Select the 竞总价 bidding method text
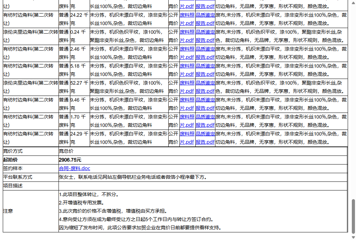The height and width of the screenshot is (240, 356). coord(64,151)
